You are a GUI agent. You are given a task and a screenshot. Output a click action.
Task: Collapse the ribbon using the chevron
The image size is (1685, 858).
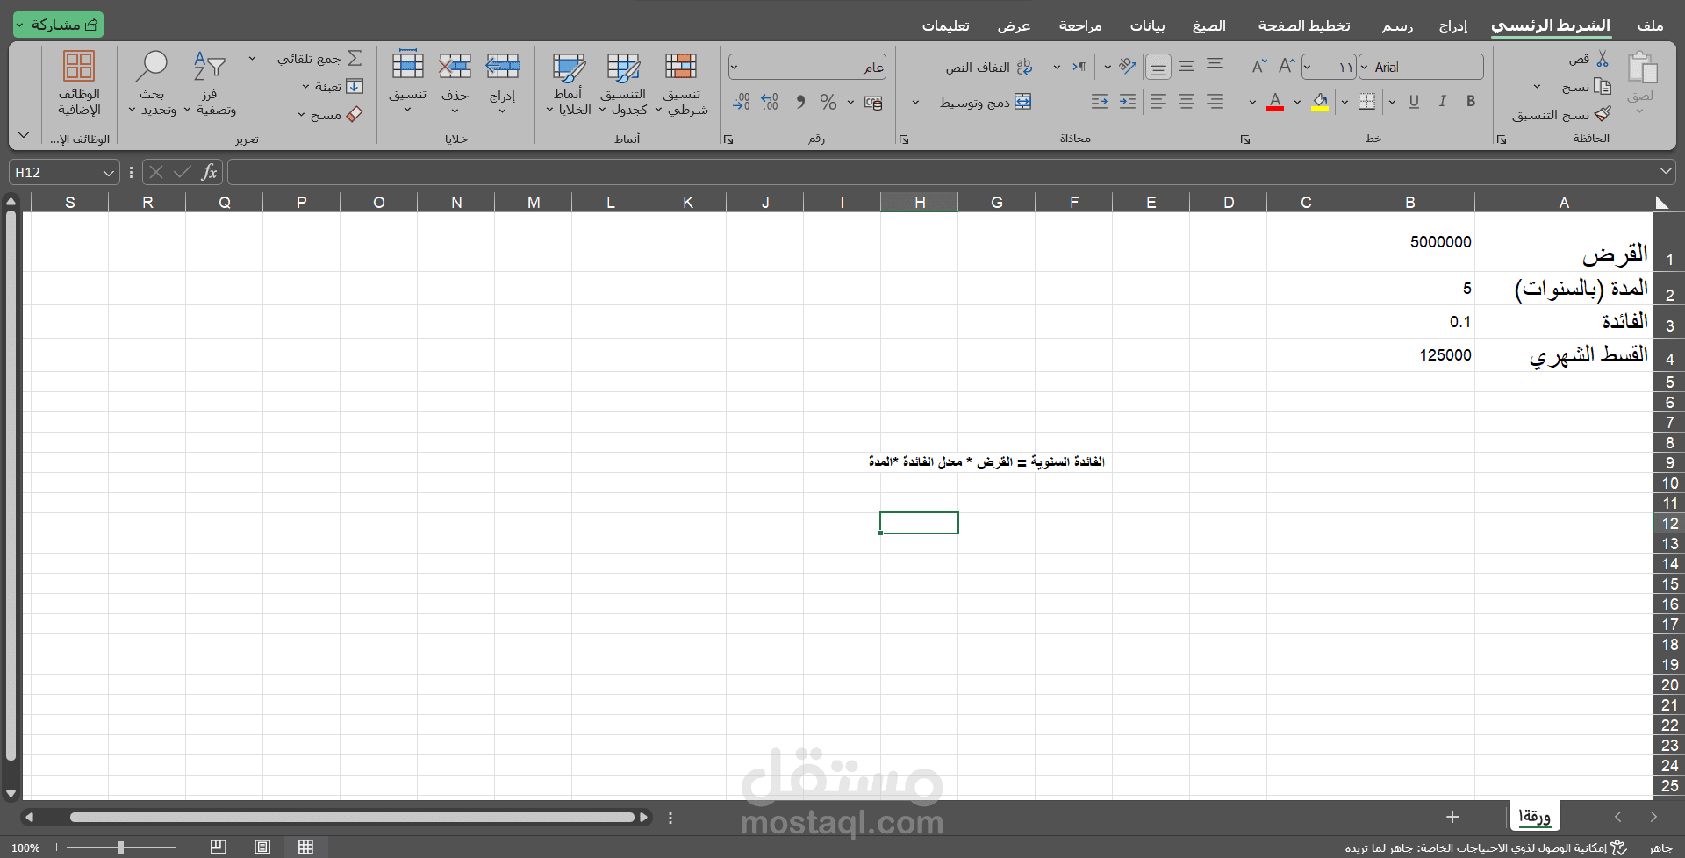pos(24,135)
